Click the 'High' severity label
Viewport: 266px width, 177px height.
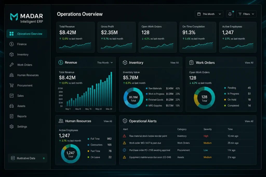pyautogui.click(x=206, y=136)
